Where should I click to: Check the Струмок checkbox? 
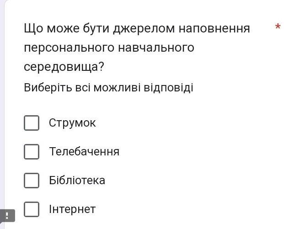click(32, 123)
